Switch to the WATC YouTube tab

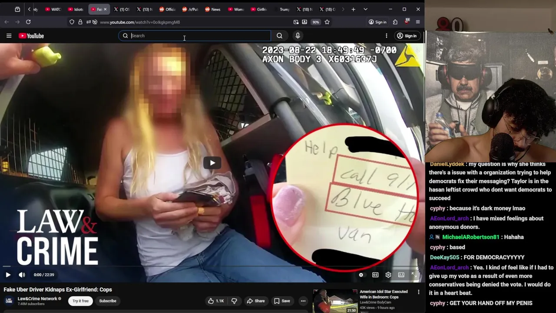click(53, 9)
